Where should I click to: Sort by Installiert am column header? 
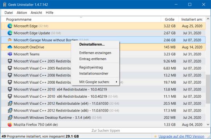click(x=192, y=20)
